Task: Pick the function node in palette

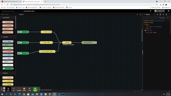Action: 8,78
